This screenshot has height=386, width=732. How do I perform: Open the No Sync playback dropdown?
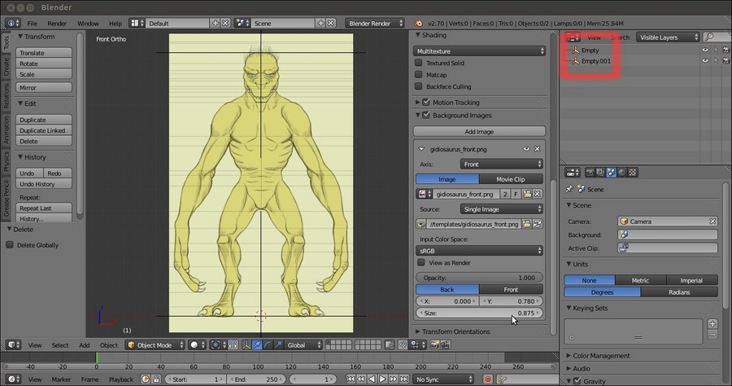pyautogui.click(x=443, y=379)
